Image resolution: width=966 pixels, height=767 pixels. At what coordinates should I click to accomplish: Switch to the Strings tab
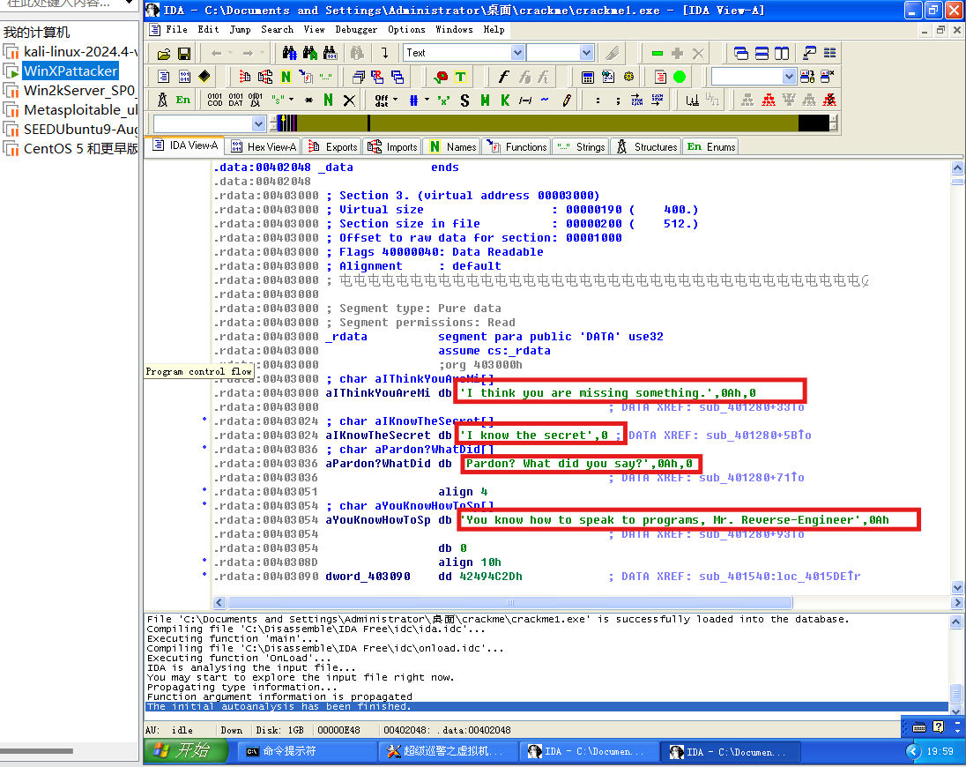click(581, 146)
